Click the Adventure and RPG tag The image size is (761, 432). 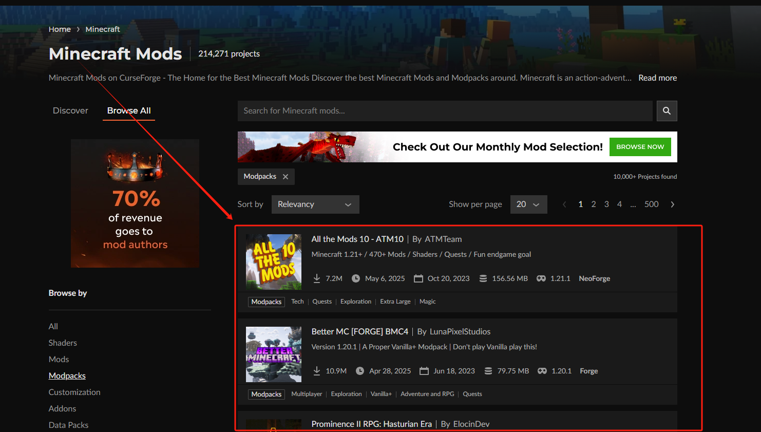[427, 394]
